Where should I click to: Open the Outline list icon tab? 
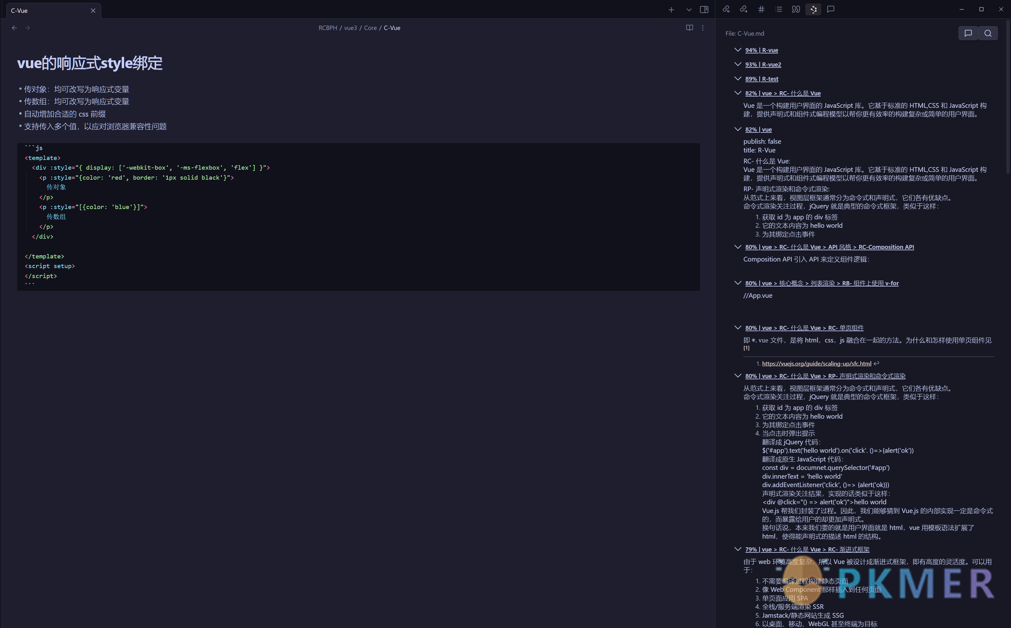tap(779, 9)
